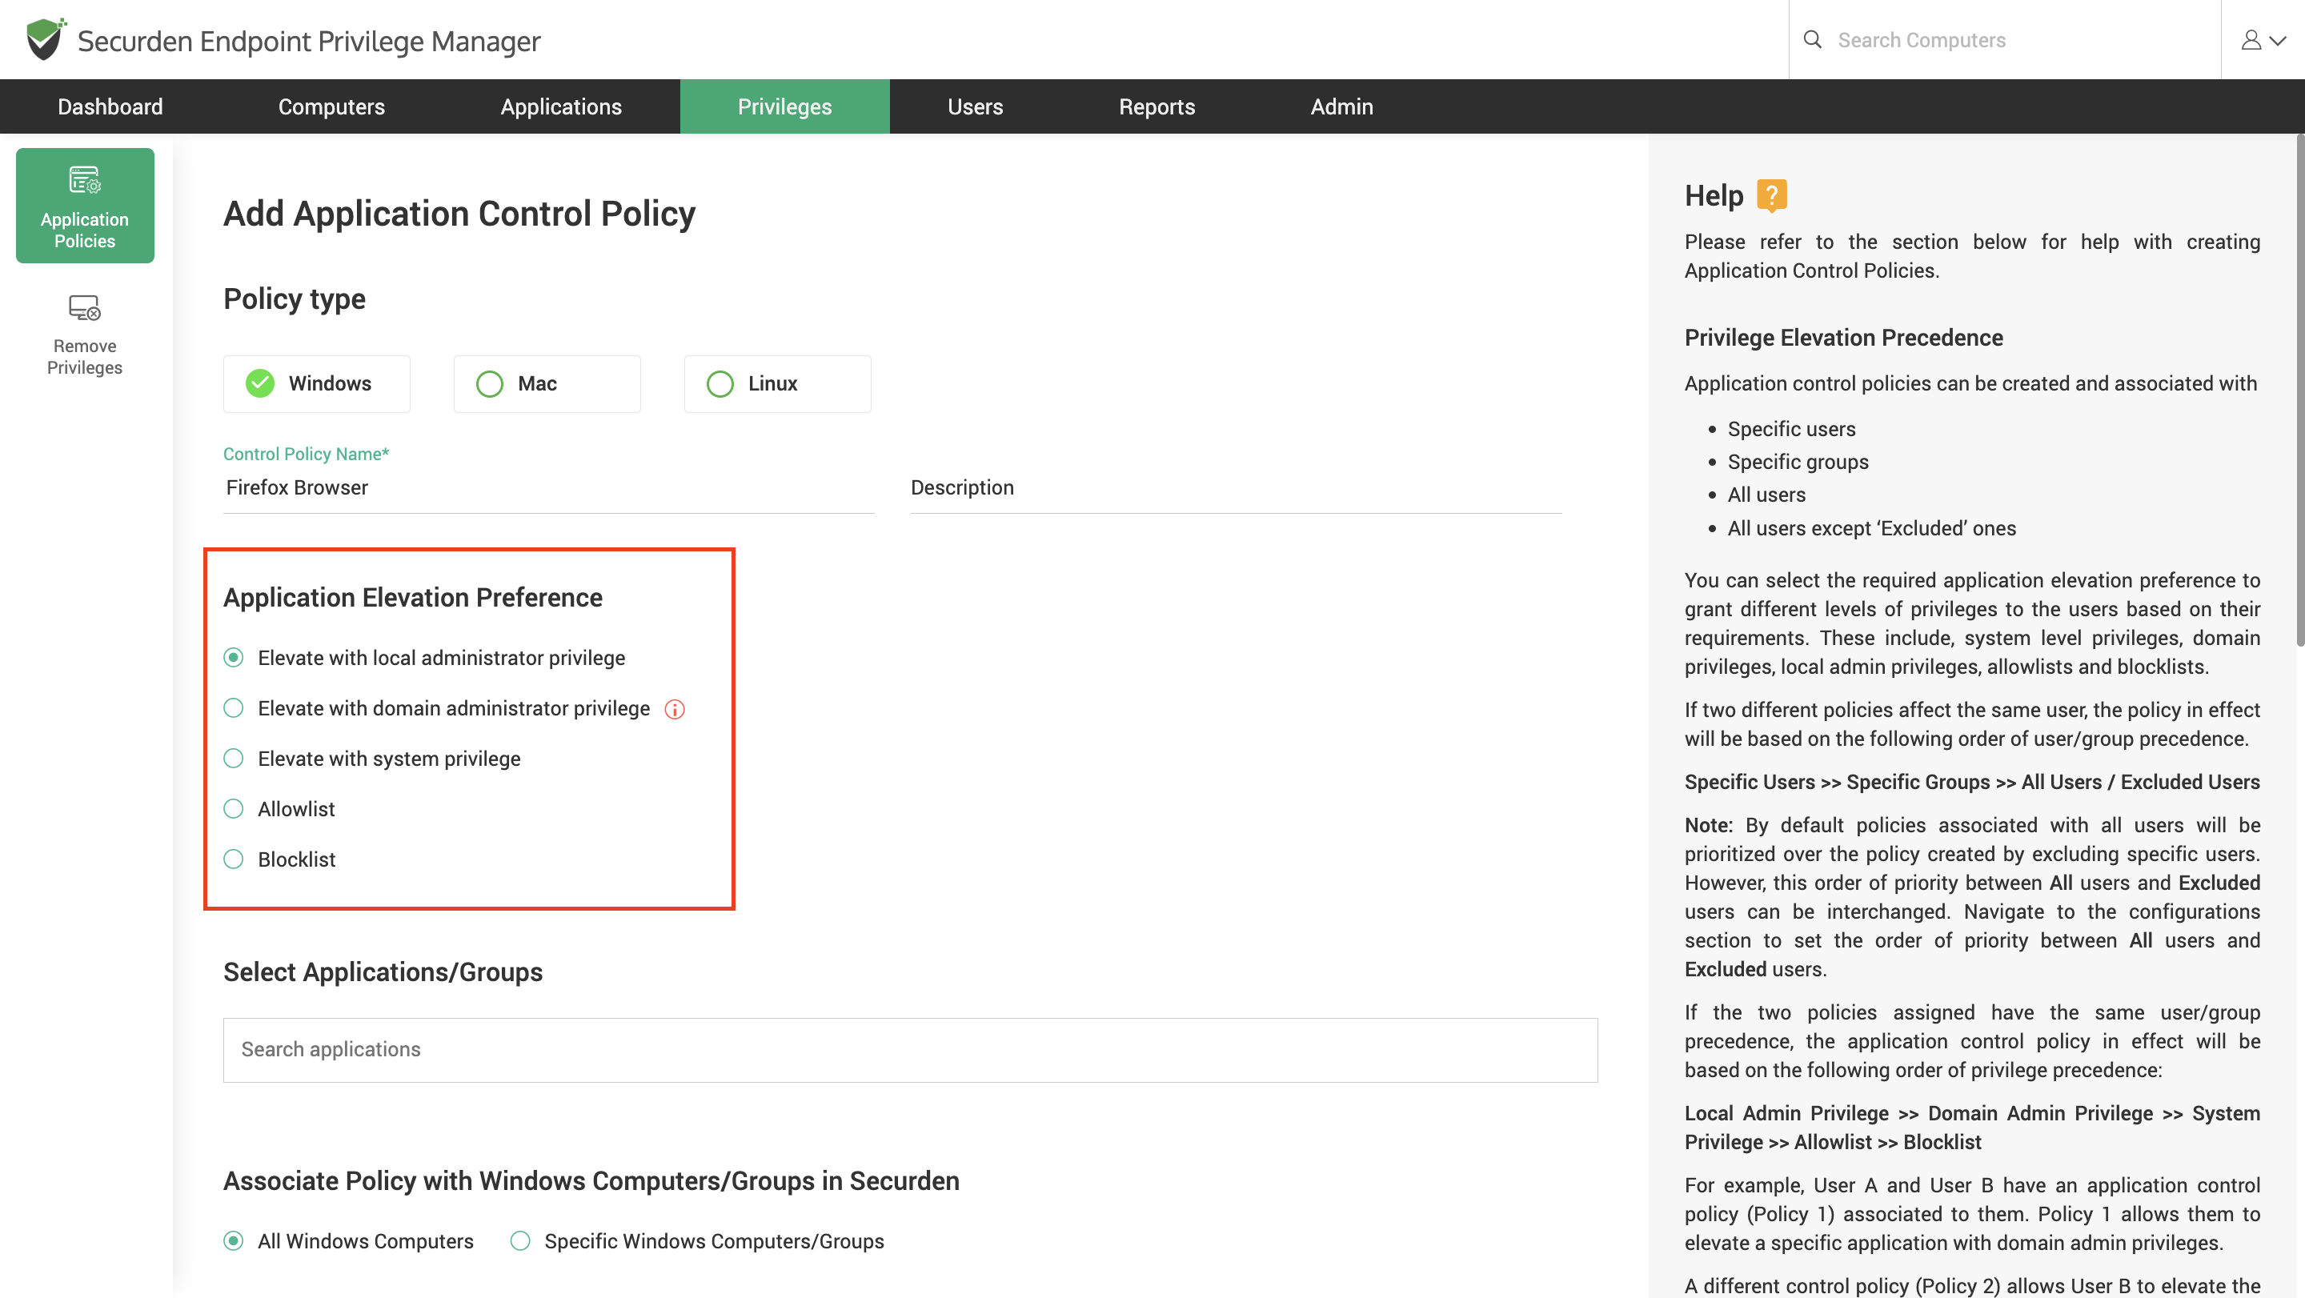Select Mac policy type
Screen dimensions: 2305x1298
(547, 384)
